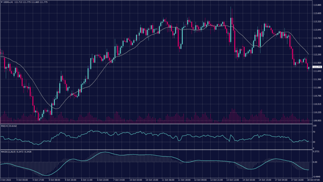Click the USDX+,H1 symbol title text
The image size is (323, 182).
pyautogui.click(x=8, y=2)
